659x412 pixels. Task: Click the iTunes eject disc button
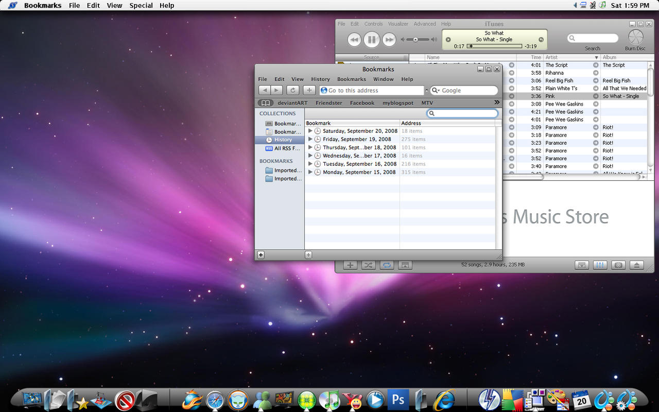(x=637, y=265)
